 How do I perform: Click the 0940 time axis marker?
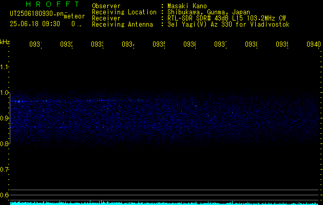[314, 44]
